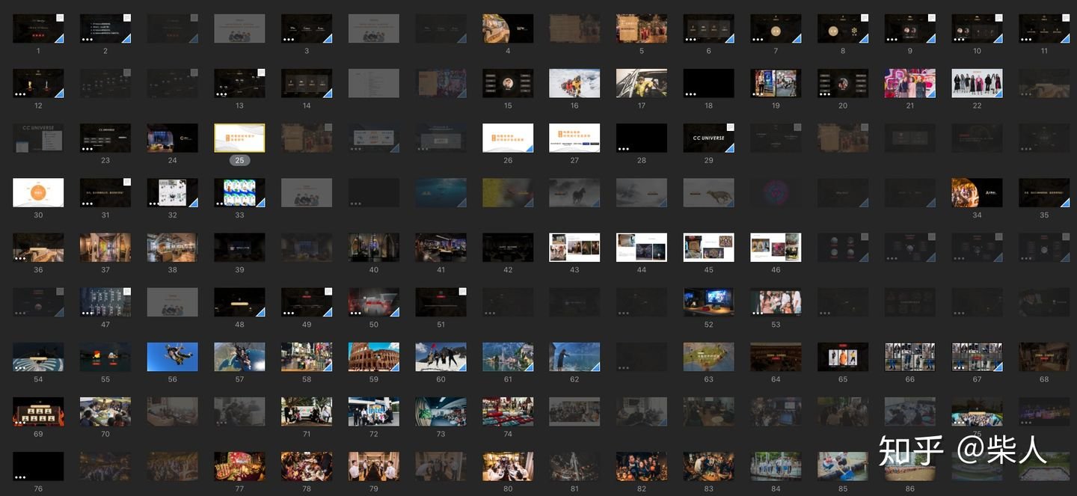Image resolution: width=1077 pixels, height=496 pixels.
Task: Select the snow mountain climbers slide 16
Action: click(x=574, y=83)
